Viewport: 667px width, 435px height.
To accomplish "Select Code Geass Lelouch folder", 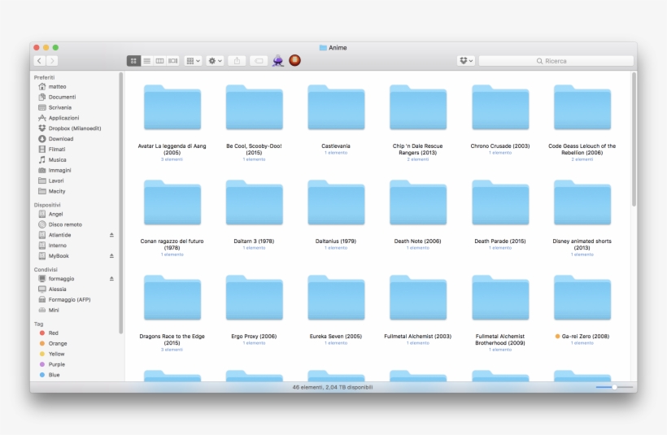I will point(582,107).
